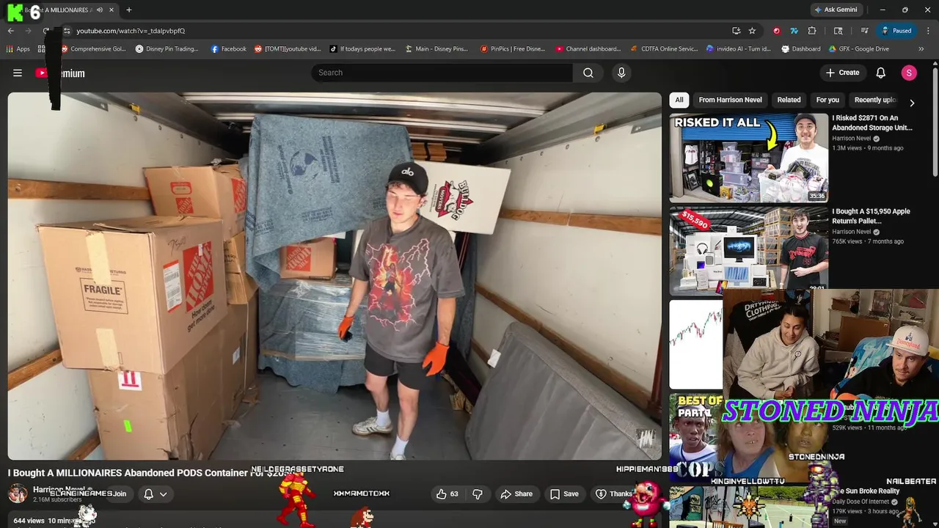The image size is (939, 528).
Task: Dislike the video with thumbs down
Action: [478, 494]
